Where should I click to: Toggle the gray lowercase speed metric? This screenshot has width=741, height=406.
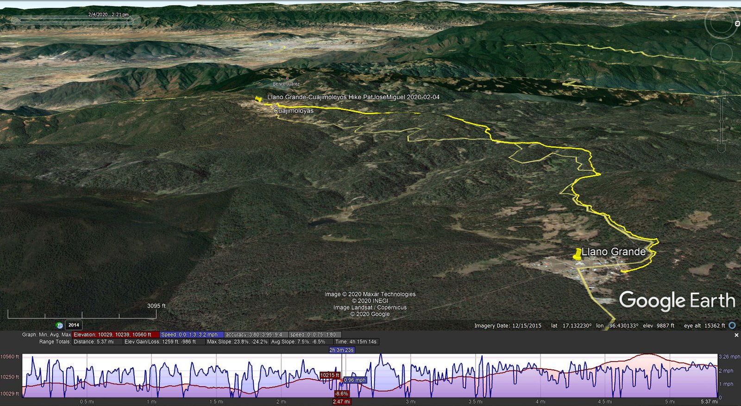pos(314,334)
